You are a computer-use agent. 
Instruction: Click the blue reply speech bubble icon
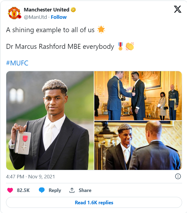tap(42, 190)
